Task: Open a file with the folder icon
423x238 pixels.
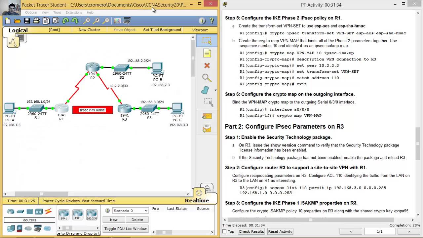Action: click(x=17, y=21)
